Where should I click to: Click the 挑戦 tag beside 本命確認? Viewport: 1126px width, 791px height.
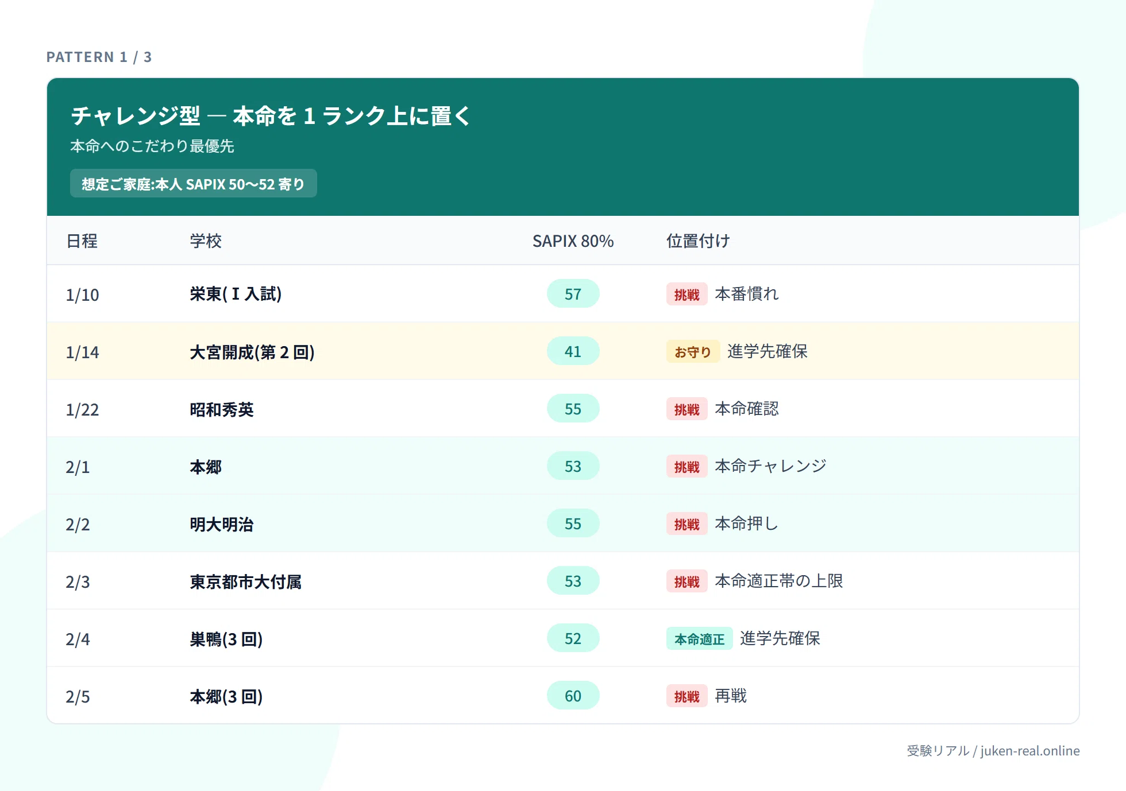tap(687, 409)
